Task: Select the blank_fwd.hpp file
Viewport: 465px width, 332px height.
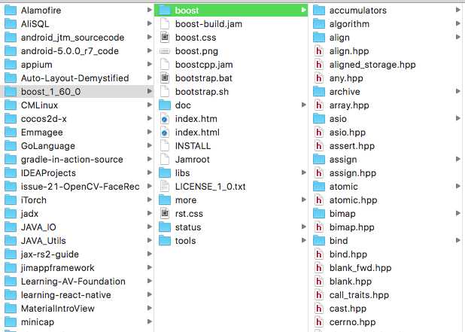Action: point(385,267)
